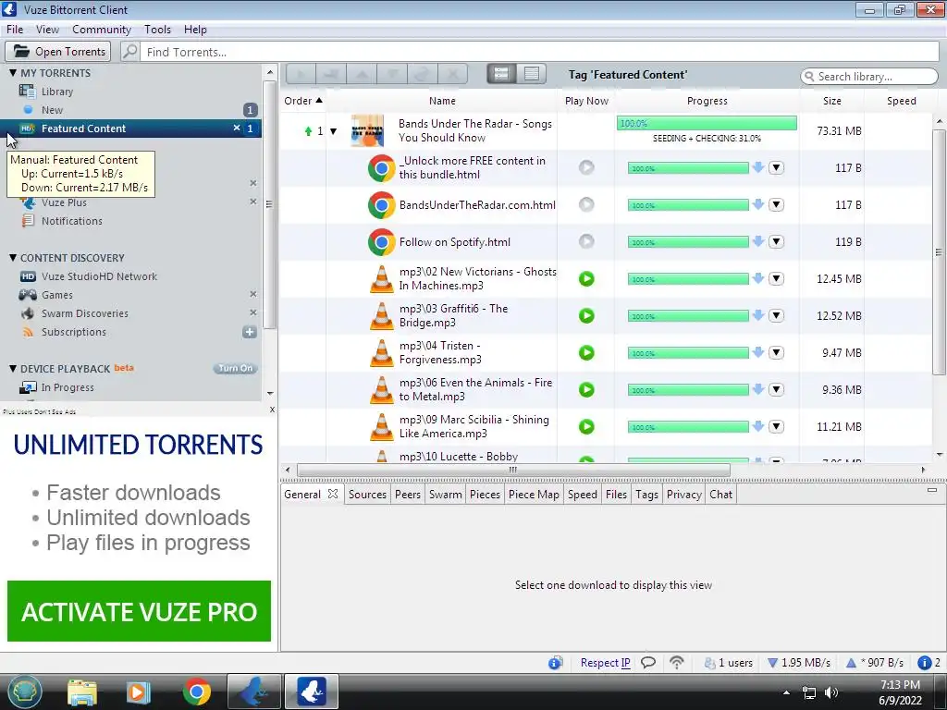Click download priority arrow for BandsUnderTheRadar.com.html
The image size is (947, 710).
click(x=758, y=204)
